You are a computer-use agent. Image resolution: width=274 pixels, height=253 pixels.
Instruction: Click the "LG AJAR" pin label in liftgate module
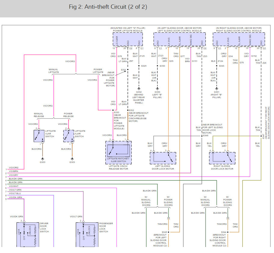pos(117,41)
